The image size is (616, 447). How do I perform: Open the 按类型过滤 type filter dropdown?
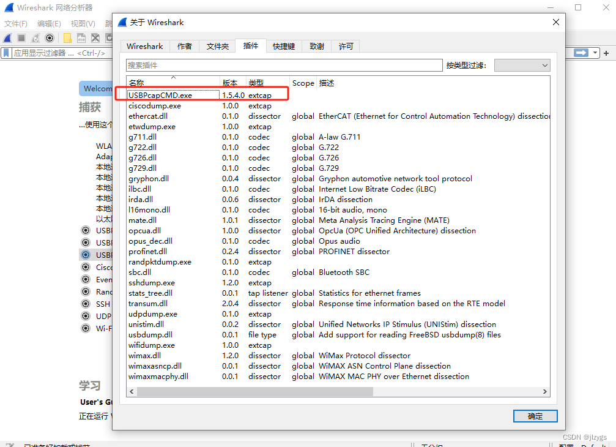pyautogui.click(x=522, y=66)
